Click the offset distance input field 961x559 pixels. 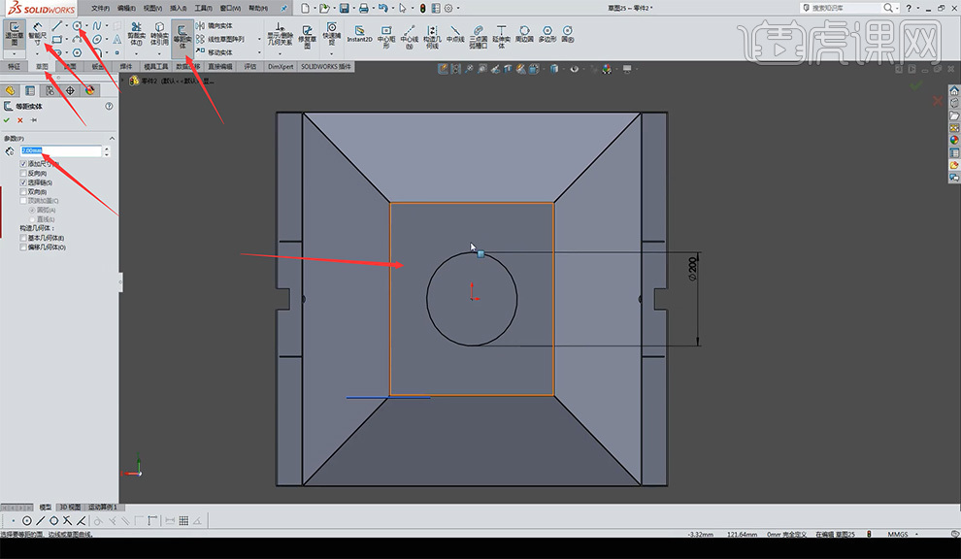click(60, 151)
